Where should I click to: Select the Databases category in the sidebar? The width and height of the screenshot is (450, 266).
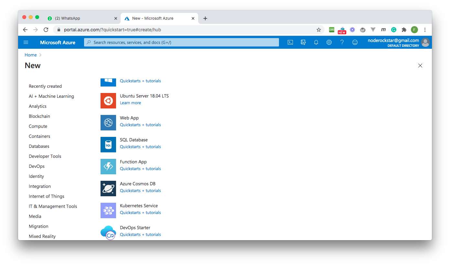pos(39,146)
